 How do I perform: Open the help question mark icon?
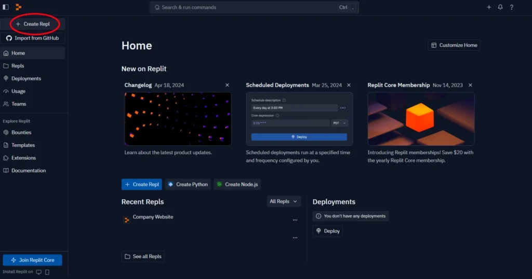click(512, 7)
